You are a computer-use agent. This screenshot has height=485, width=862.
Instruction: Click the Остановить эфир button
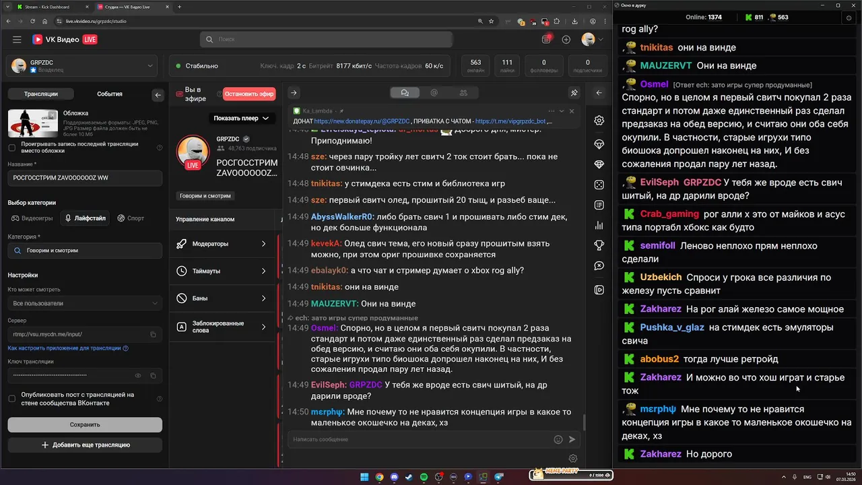[249, 94]
